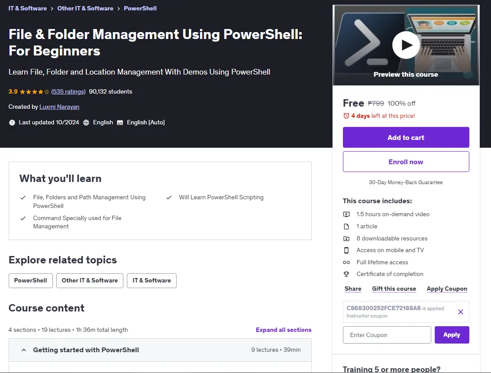
Task: Expand all sections of course content
Action: 284,330
